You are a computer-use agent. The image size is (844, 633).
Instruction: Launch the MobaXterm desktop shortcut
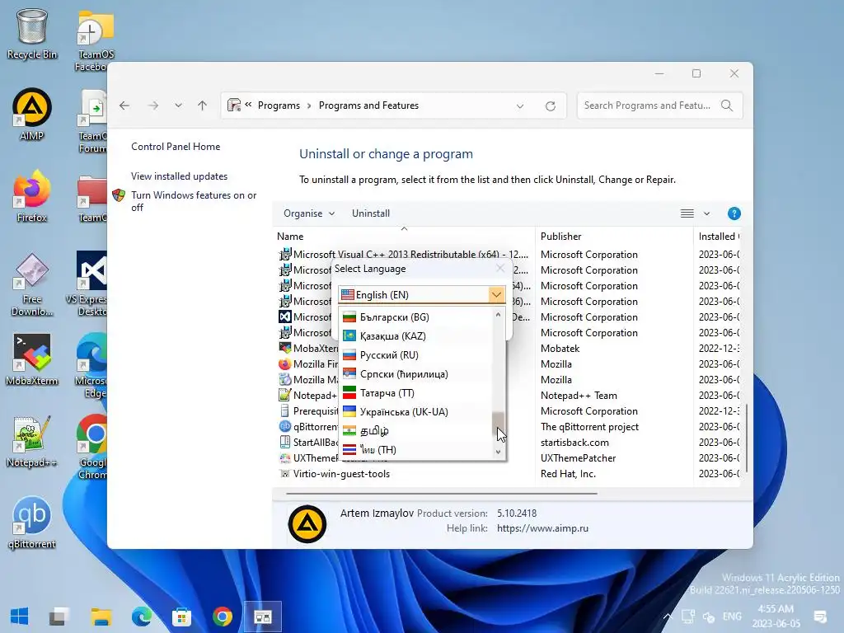[x=32, y=359]
